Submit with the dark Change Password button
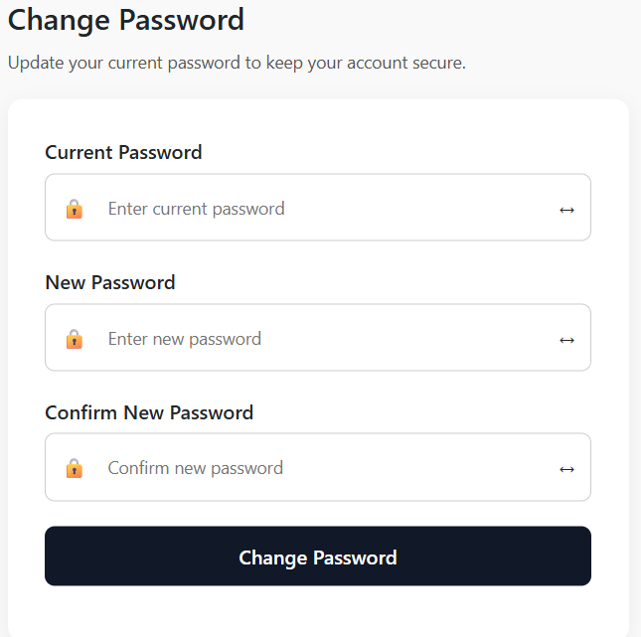The image size is (641, 637). (318, 557)
